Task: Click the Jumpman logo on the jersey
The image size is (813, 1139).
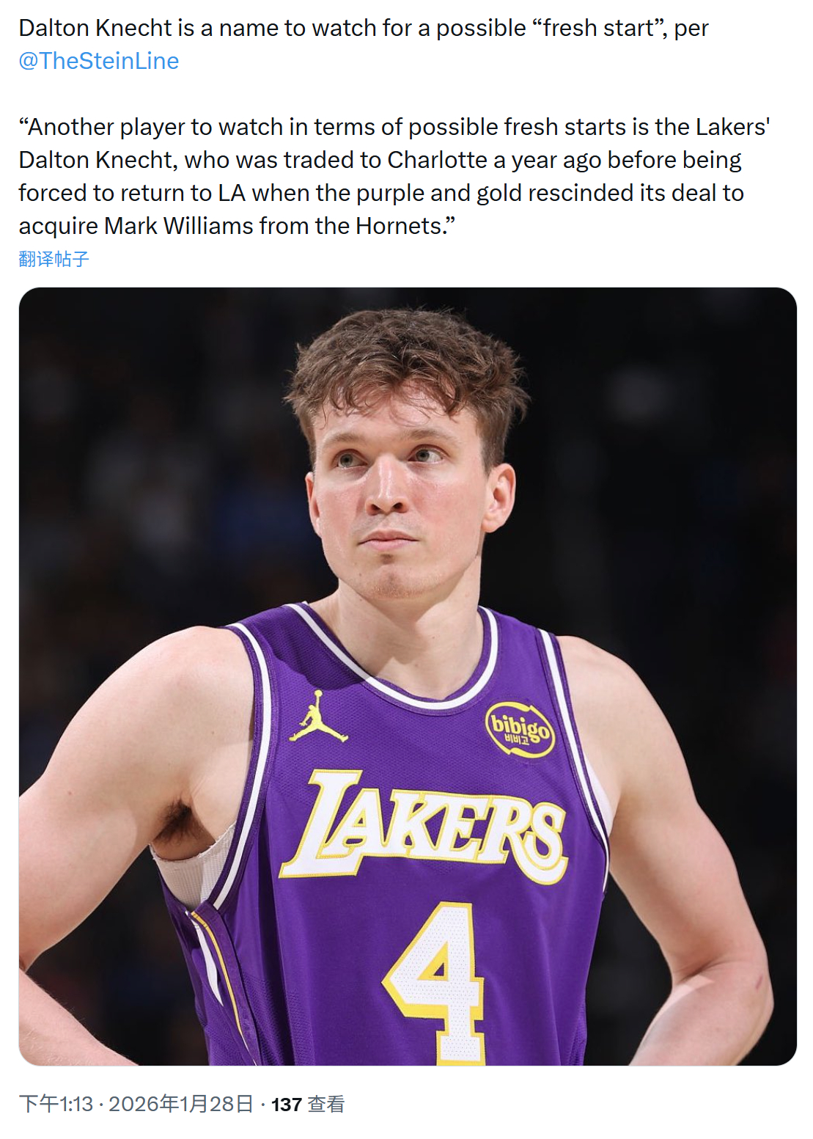Action: tap(318, 717)
